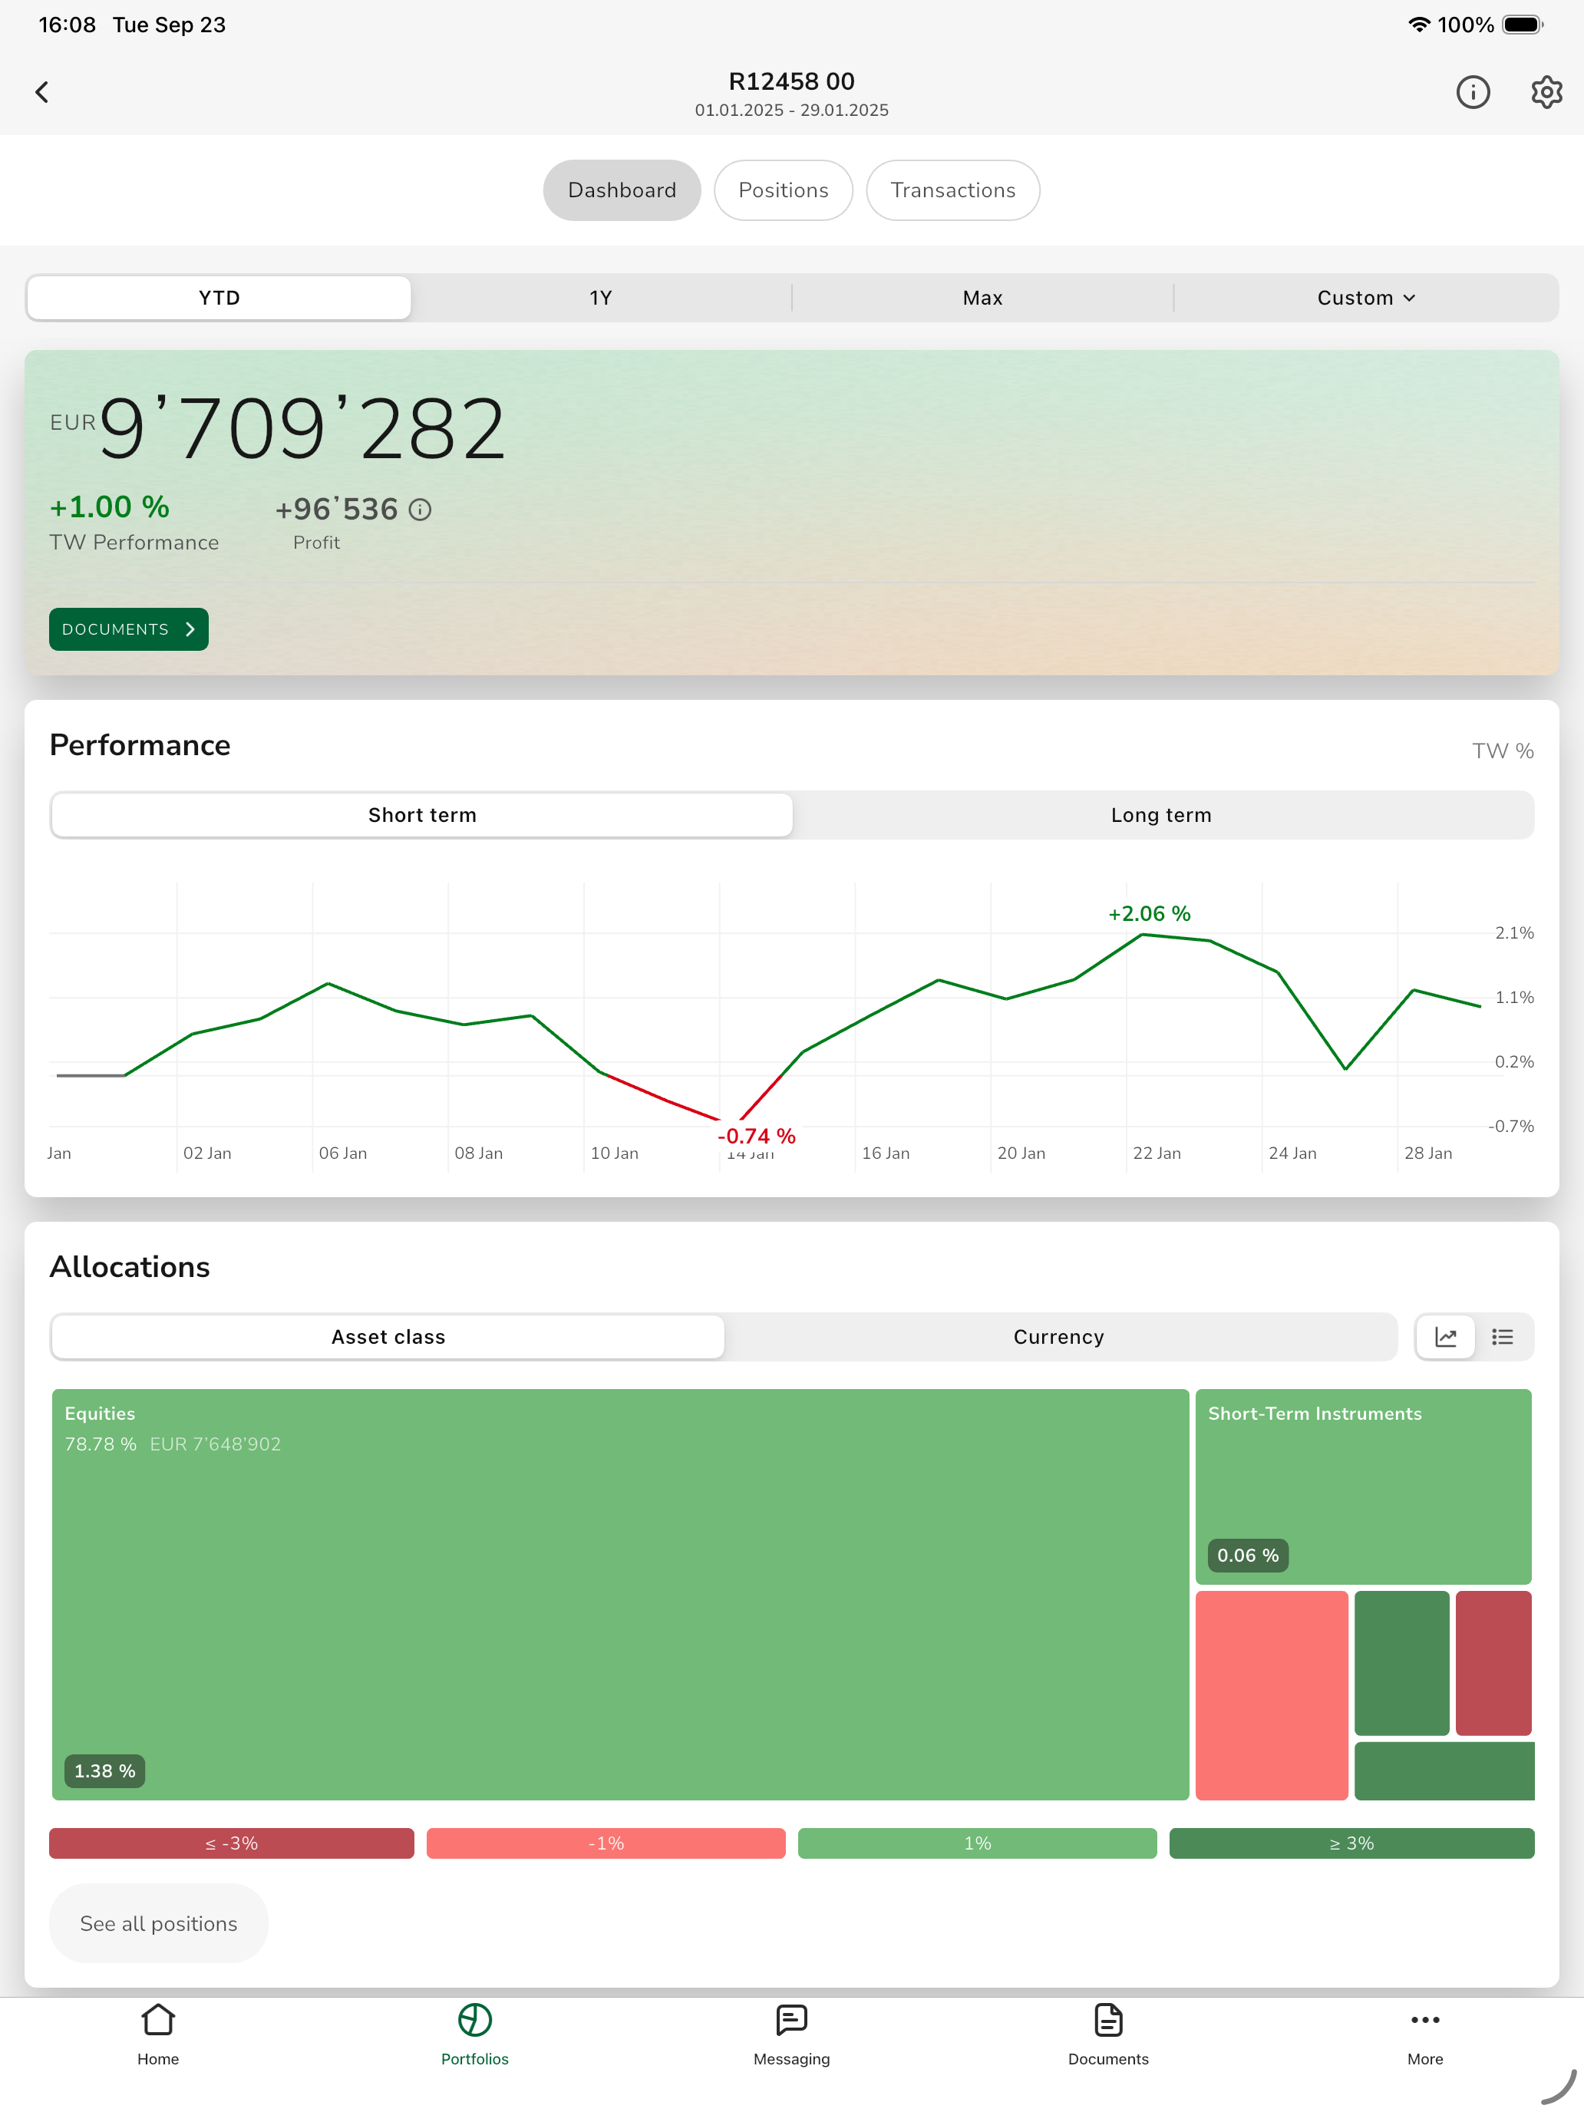
Task: Show Long term performance
Action: (x=1161, y=815)
